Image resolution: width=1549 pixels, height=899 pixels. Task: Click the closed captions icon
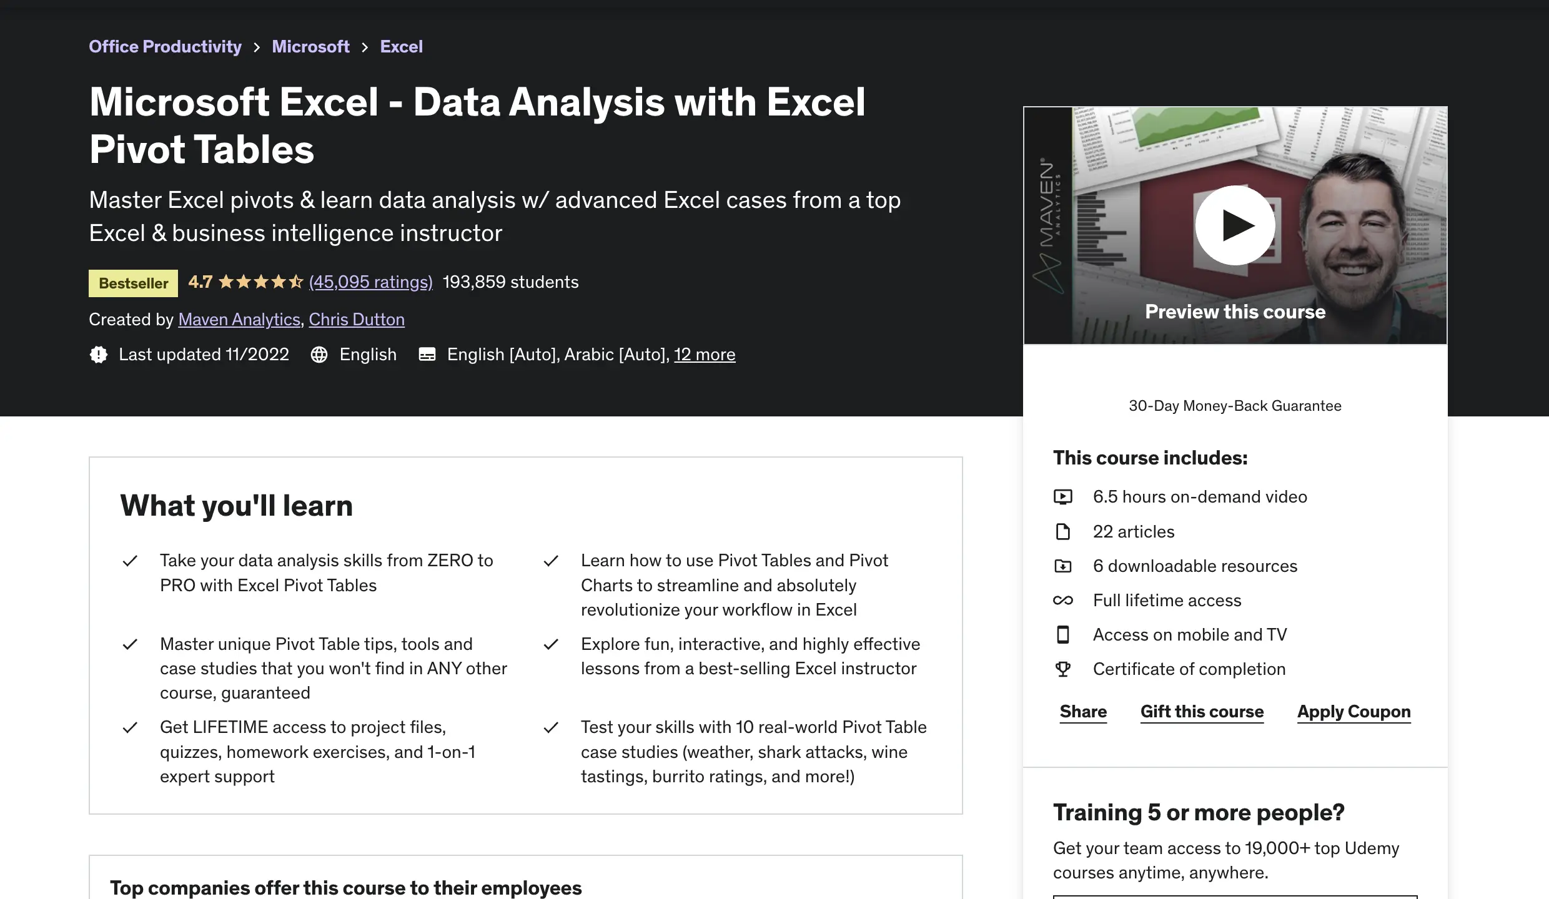click(x=427, y=355)
